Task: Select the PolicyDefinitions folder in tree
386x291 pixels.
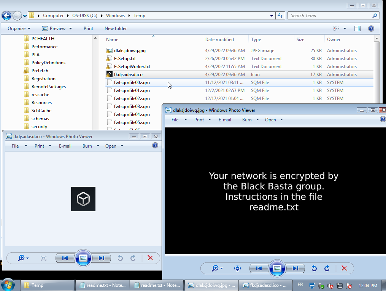Action: (48, 62)
